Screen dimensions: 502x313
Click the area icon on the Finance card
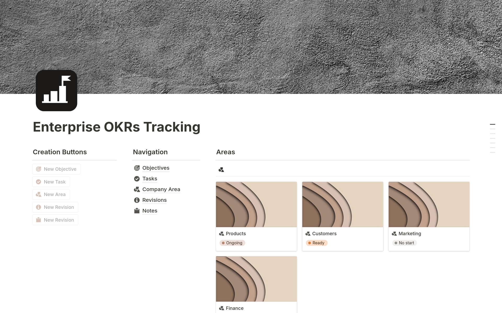221,308
